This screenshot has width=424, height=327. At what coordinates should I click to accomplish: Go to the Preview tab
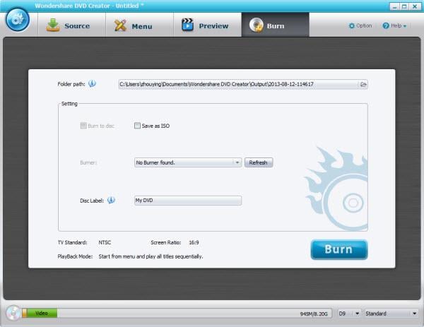[207, 25]
